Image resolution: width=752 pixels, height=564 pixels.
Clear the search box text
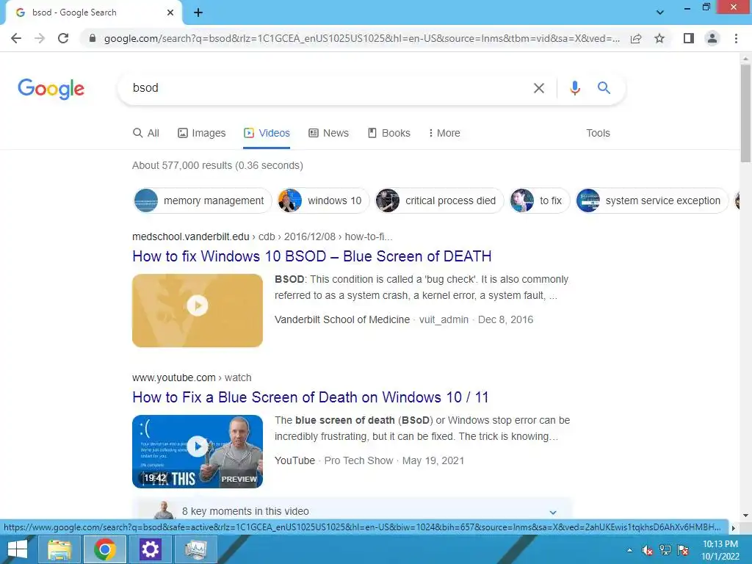pos(538,88)
